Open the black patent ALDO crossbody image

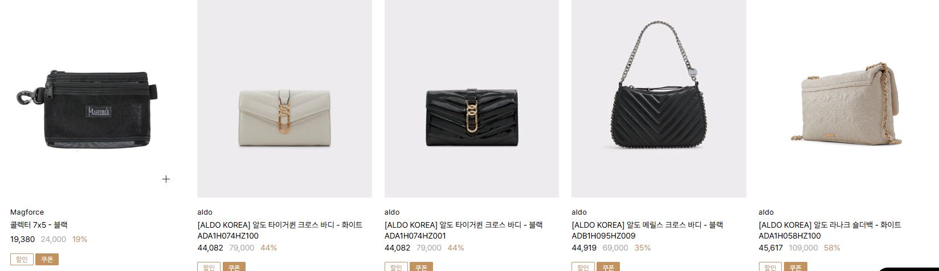click(472, 98)
